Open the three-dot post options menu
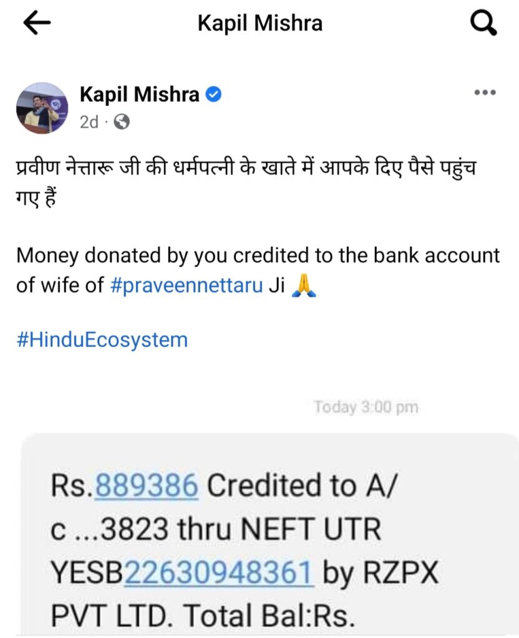519x638 pixels. pyautogui.click(x=485, y=93)
